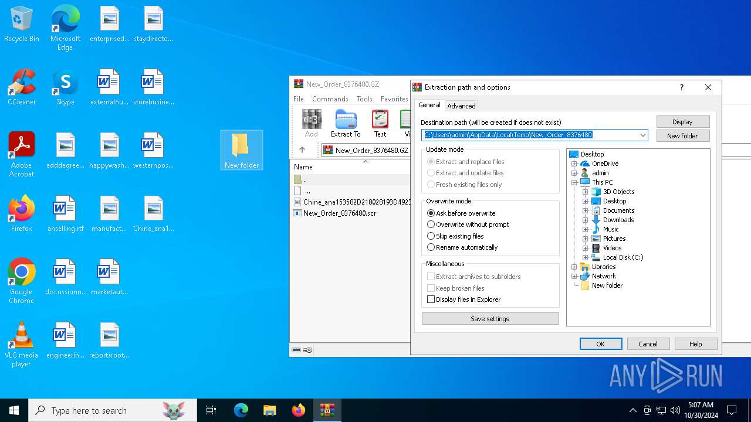Select anselling.rtf desktop file
Screen dimensions: 751x422
click(65, 214)
